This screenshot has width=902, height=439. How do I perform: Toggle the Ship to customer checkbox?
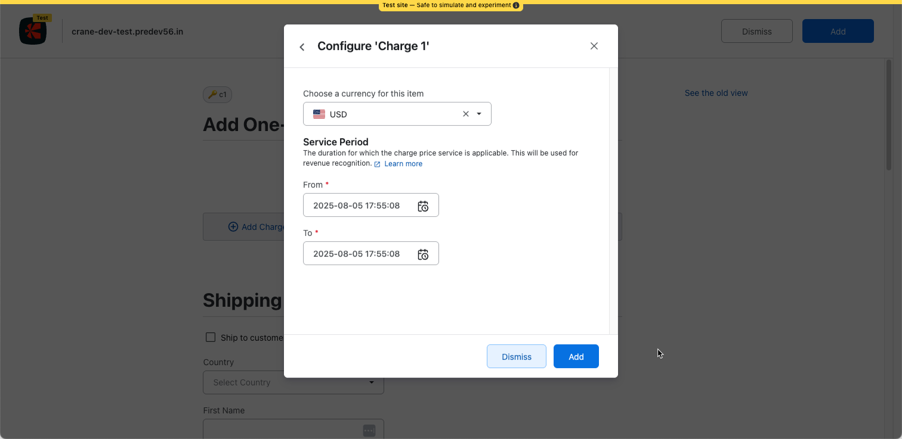coord(211,337)
